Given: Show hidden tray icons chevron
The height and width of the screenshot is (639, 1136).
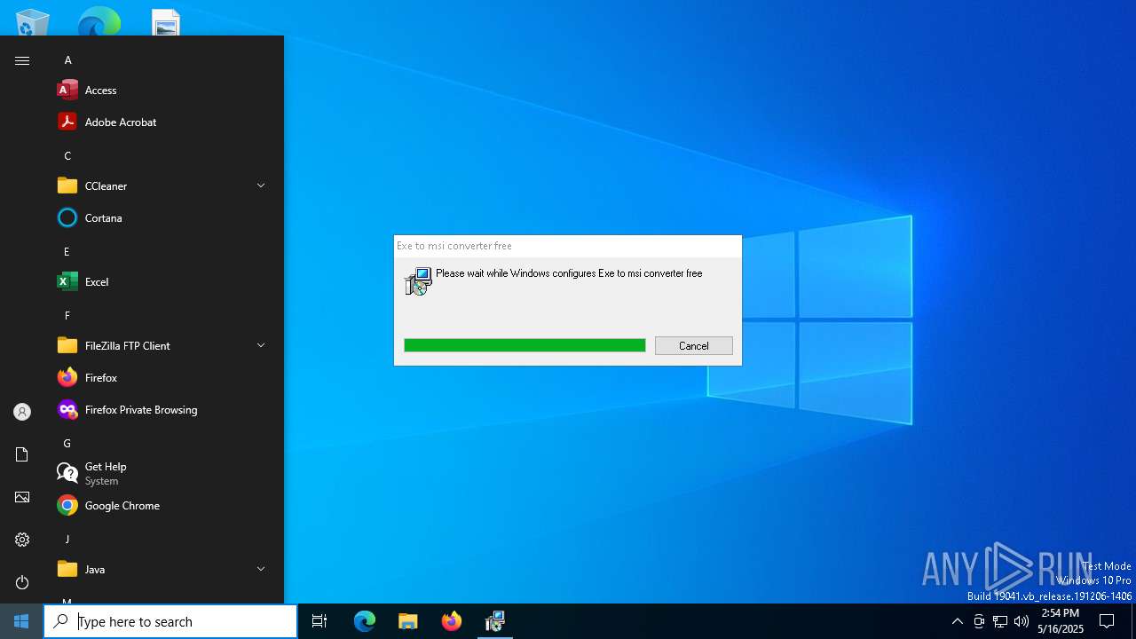Looking at the screenshot, I should click(957, 621).
